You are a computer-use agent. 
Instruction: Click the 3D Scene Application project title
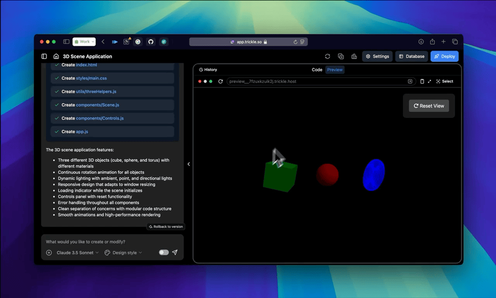click(87, 56)
